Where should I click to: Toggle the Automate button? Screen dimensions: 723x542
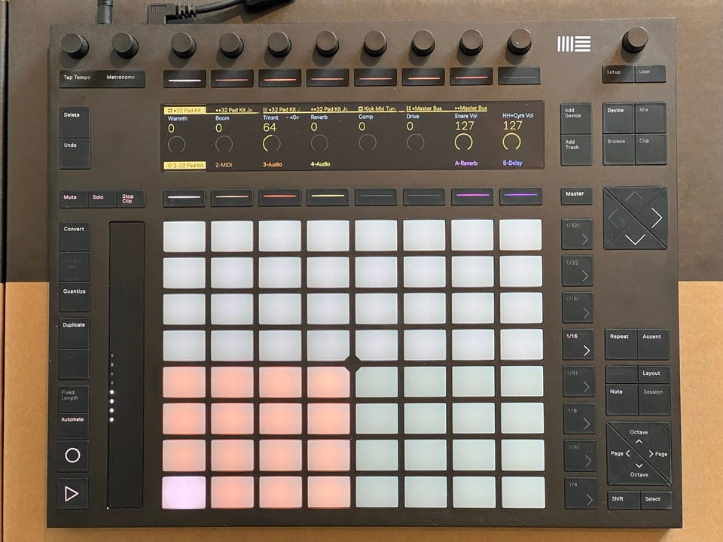73,426
